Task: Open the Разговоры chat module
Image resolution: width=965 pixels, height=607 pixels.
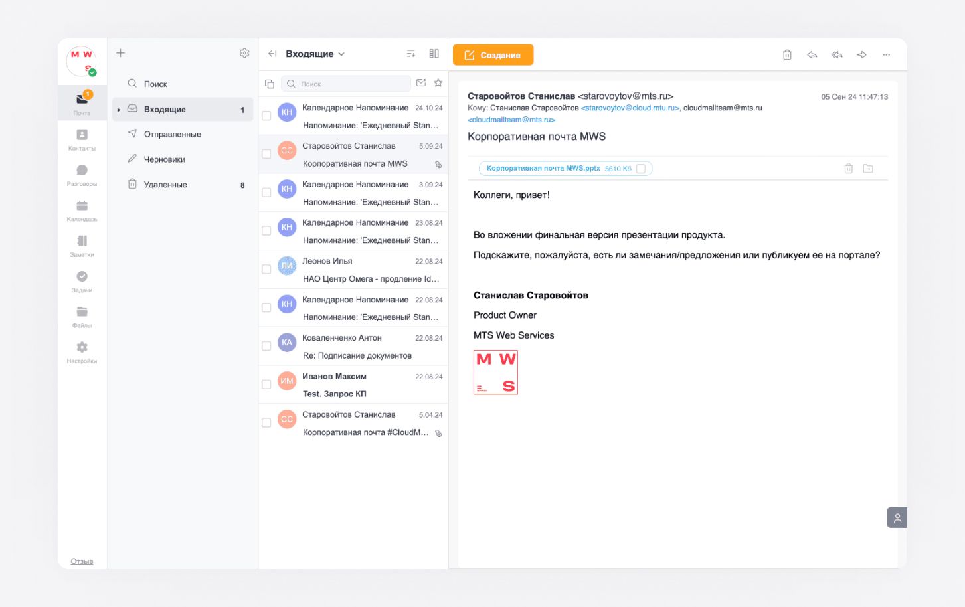Action: tap(82, 175)
